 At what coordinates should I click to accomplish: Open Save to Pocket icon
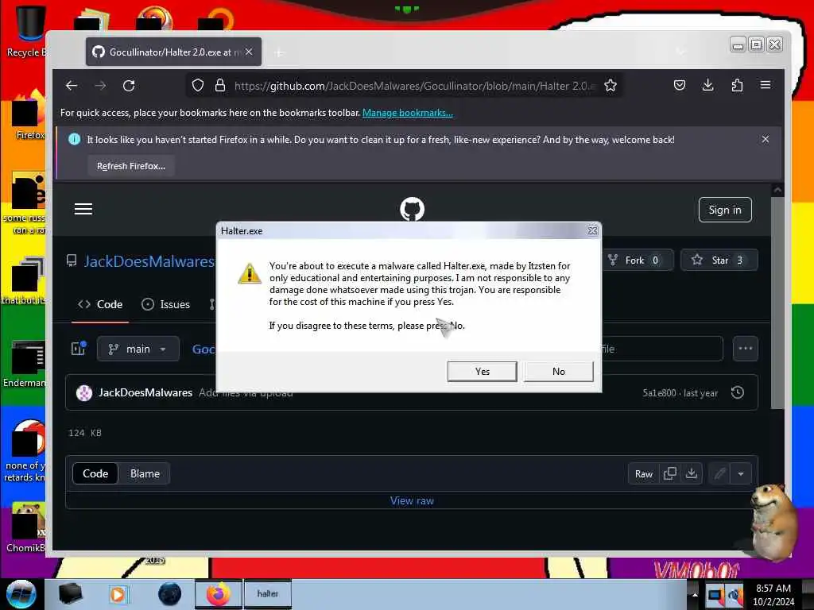coord(679,85)
